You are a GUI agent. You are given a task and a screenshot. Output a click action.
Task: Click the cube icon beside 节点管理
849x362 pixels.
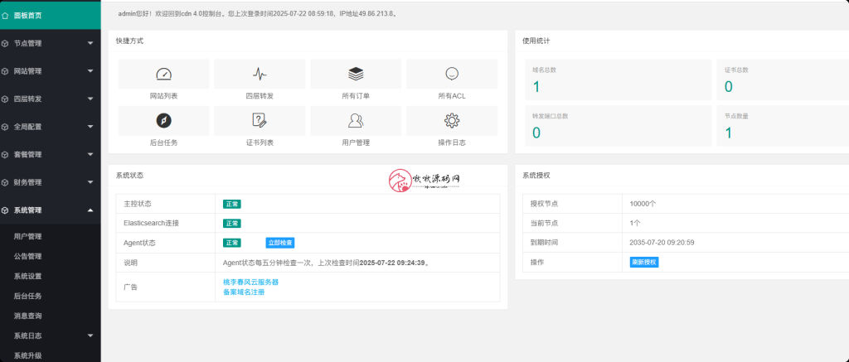pos(5,43)
